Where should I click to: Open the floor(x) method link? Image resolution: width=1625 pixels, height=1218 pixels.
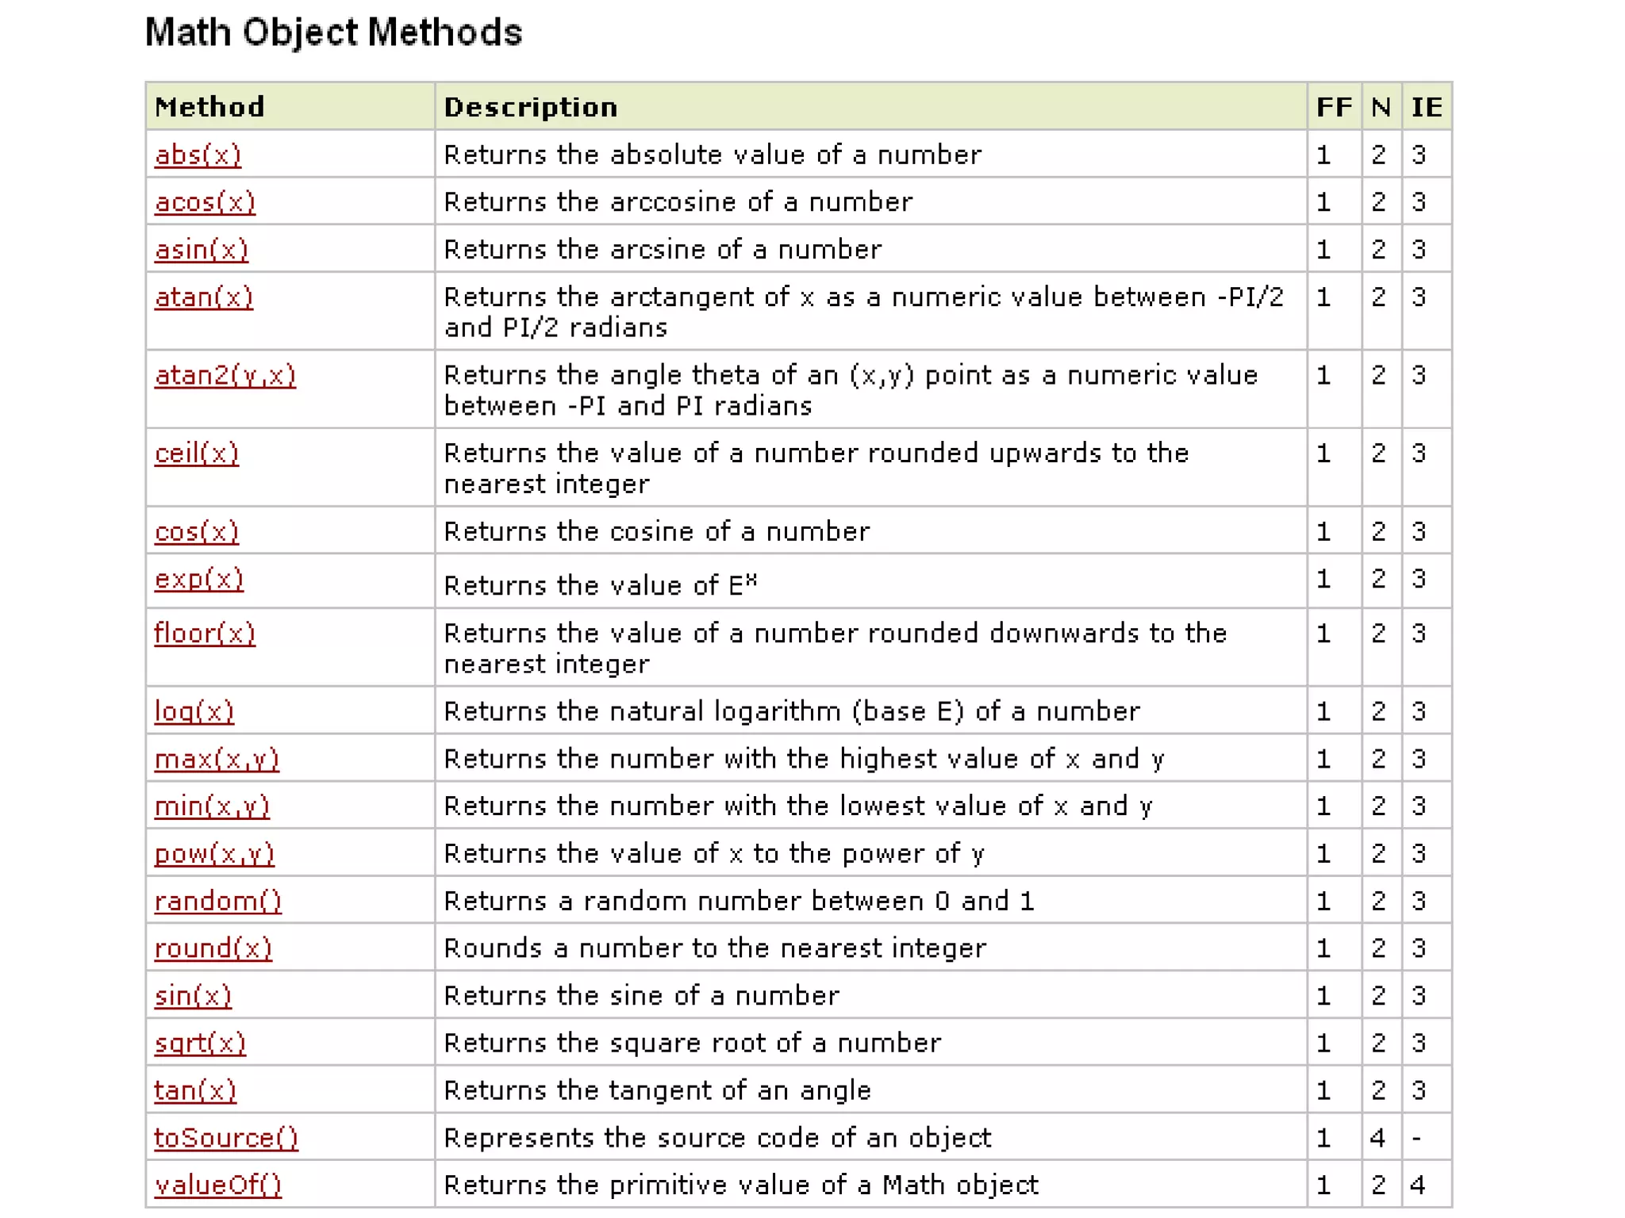pyautogui.click(x=205, y=634)
